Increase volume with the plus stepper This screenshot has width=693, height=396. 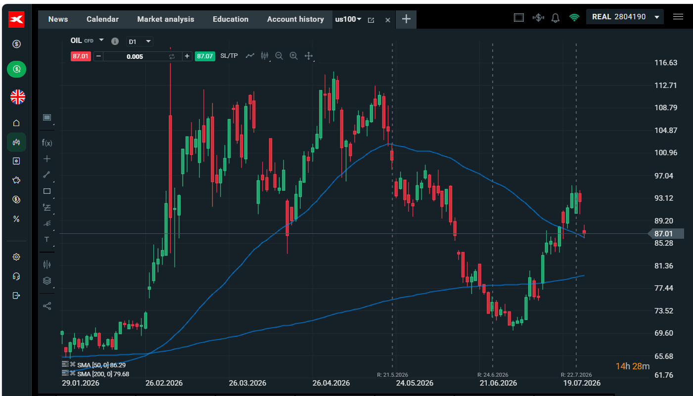point(187,56)
